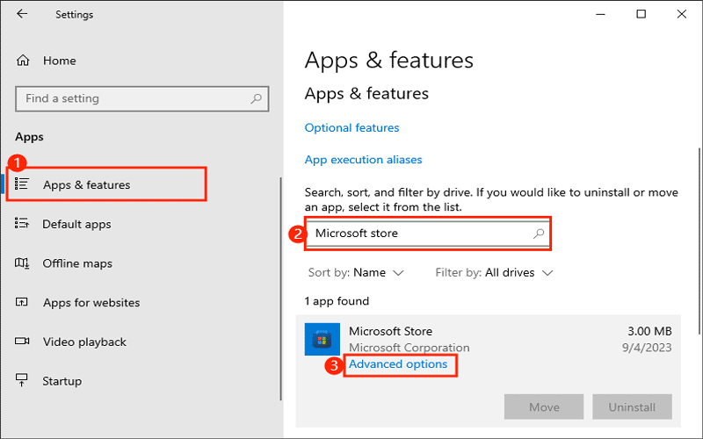Viewport: 703px width, 439px height.
Task: Open the Sort by Name dropdown
Action: click(356, 273)
